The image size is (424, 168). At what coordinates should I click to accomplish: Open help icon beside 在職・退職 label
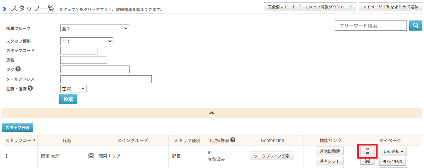pos(30,89)
